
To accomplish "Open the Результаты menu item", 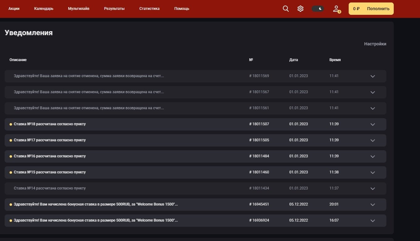I will (x=114, y=9).
